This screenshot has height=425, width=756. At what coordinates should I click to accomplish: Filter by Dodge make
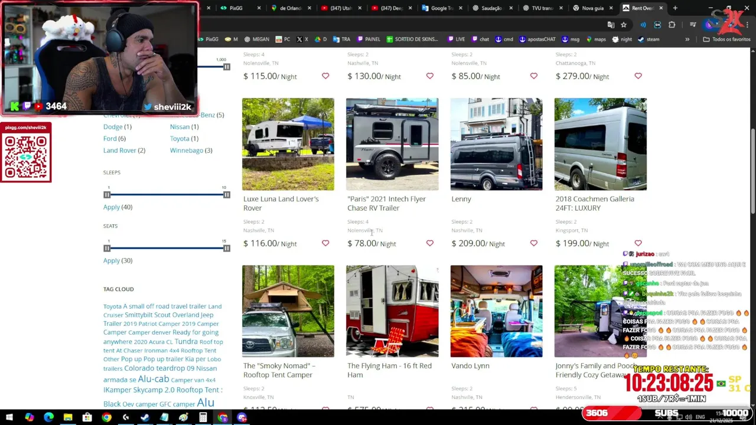coord(113,126)
